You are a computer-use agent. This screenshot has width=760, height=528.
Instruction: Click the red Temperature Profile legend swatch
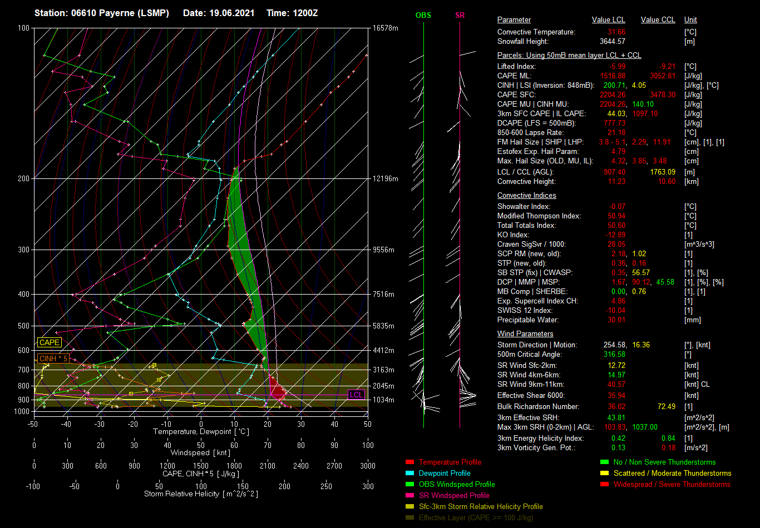[409, 462]
